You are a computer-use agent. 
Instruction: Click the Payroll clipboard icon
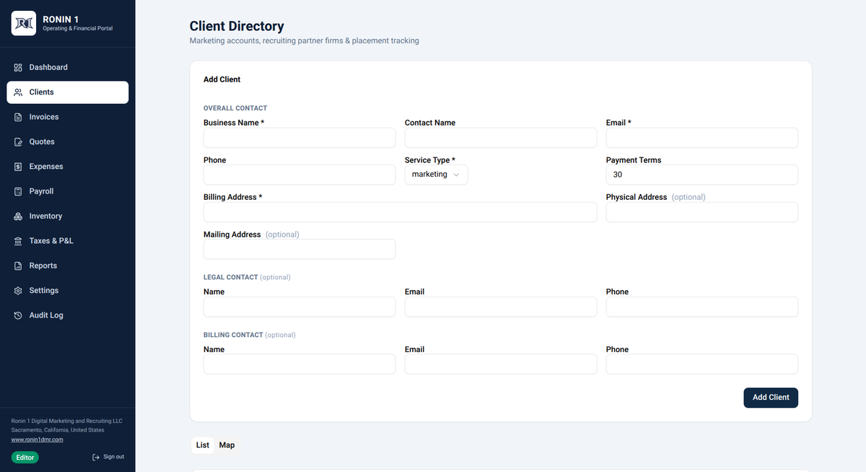[18, 191]
